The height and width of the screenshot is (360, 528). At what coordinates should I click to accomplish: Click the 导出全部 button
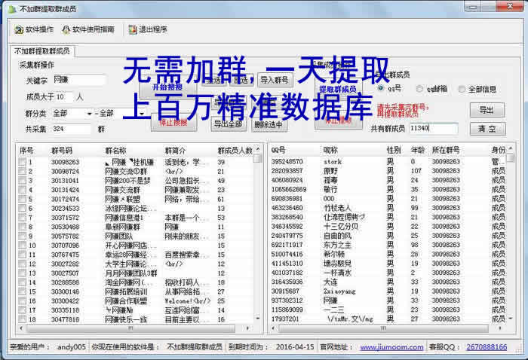227,124
